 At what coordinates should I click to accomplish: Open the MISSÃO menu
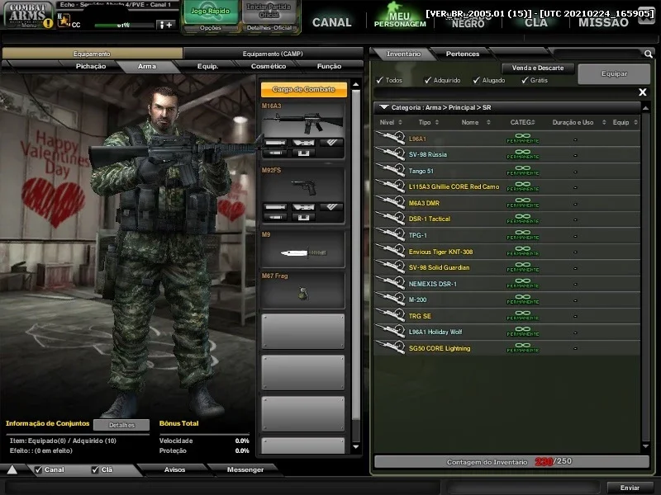pos(603,23)
